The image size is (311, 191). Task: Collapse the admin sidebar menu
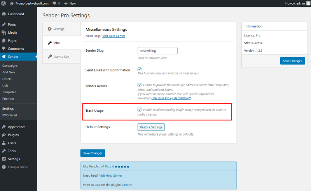click(x=15, y=167)
